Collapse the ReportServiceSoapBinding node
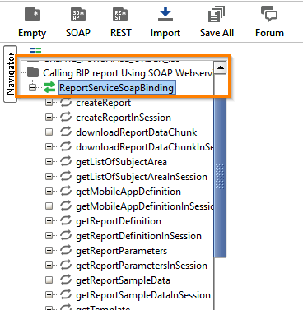The image size is (303, 310). click(33, 88)
